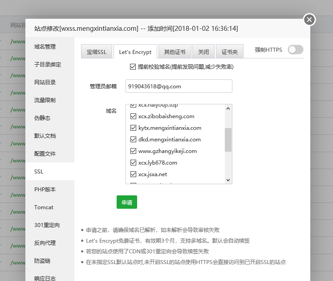Click the 域名 label next to list
Image resolution: width=333 pixels, height=281 pixels.
111,111
